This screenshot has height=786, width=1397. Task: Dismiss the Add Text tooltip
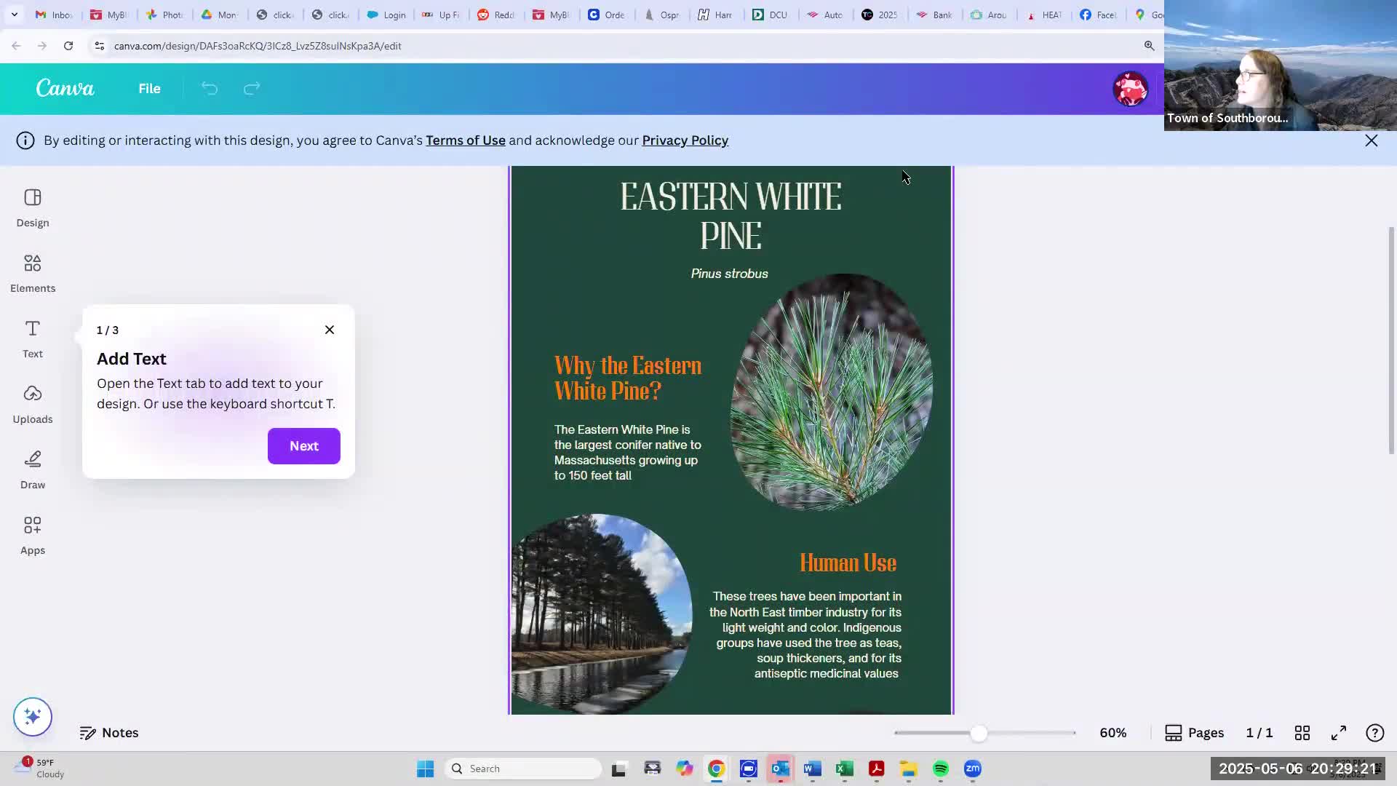pos(330,330)
